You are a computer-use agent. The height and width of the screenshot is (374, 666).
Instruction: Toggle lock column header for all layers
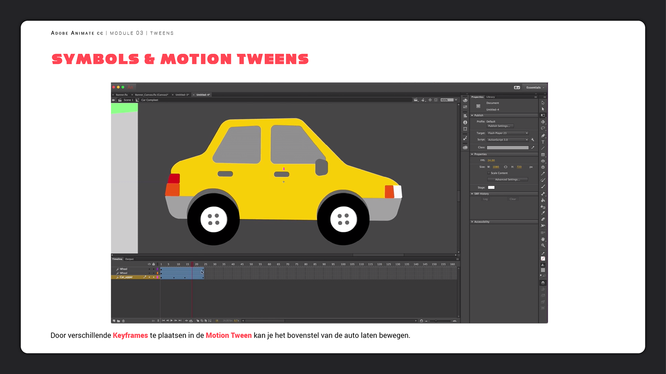[x=153, y=264]
